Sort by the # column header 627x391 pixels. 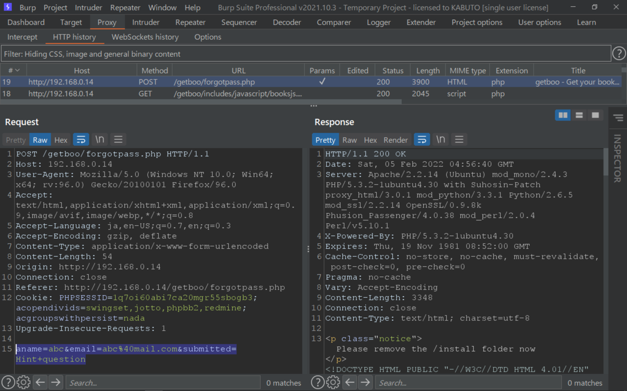pyautogui.click(x=14, y=70)
